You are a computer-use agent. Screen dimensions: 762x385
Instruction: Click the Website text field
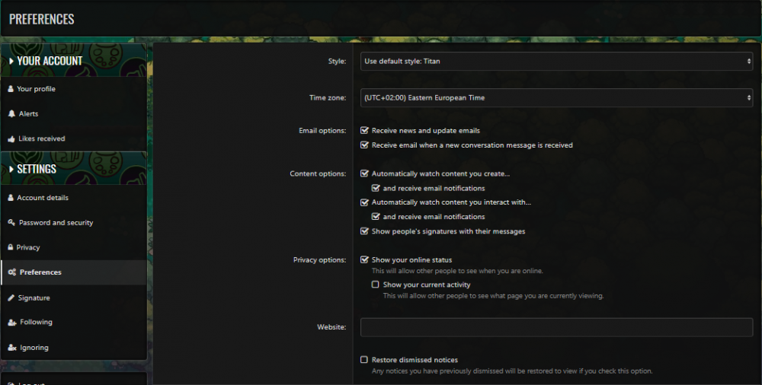click(x=556, y=327)
